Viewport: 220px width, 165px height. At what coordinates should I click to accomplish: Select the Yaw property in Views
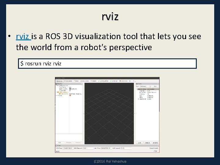(148, 96)
